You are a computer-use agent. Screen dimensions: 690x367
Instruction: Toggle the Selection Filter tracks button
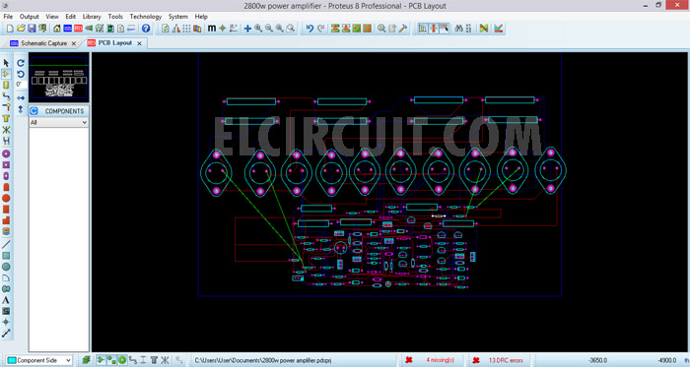click(x=133, y=360)
